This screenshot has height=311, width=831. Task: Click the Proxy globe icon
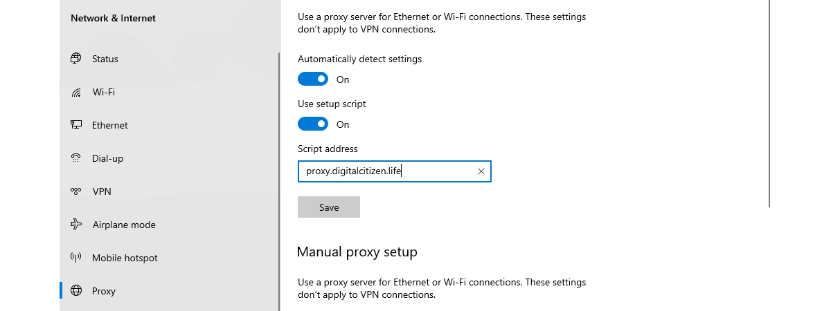tap(76, 291)
